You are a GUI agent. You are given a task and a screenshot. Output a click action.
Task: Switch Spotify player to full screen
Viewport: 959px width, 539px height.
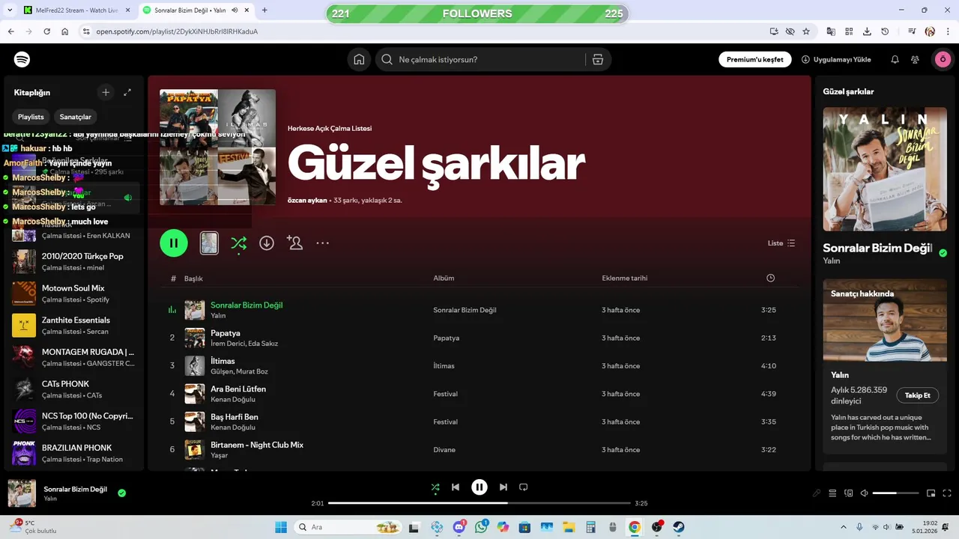948,493
